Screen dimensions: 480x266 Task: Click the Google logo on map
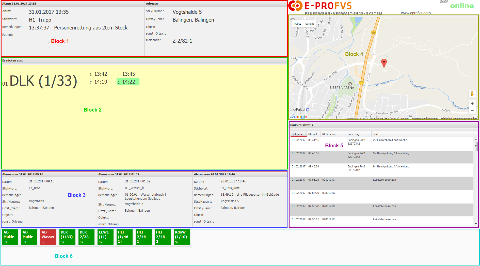299,117
